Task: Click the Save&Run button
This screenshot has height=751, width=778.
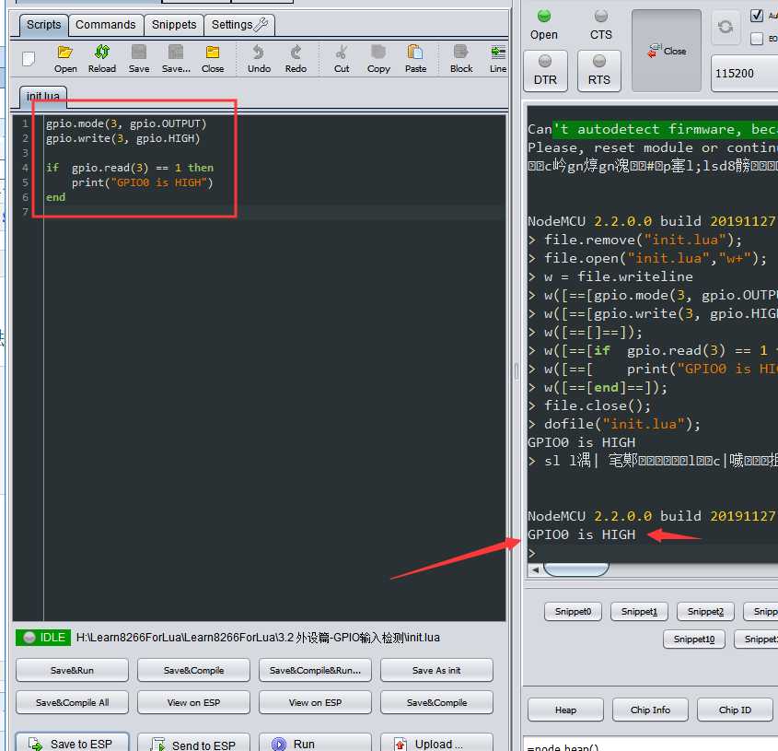Action: (72, 670)
